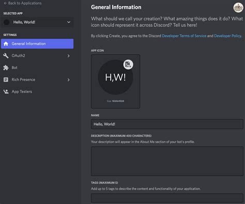Click the upload image icon on app icon

point(128,65)
